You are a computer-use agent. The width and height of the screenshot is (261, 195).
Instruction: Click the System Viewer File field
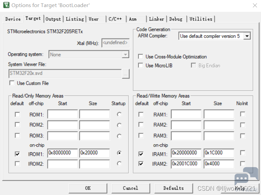[x=65, y=74]
